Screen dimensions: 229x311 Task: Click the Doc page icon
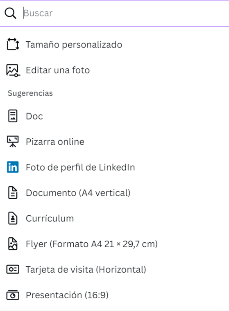click(x=13, y=116)
